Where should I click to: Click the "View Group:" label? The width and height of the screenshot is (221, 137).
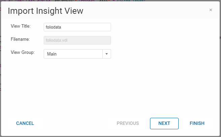click(x=23, y=52)
